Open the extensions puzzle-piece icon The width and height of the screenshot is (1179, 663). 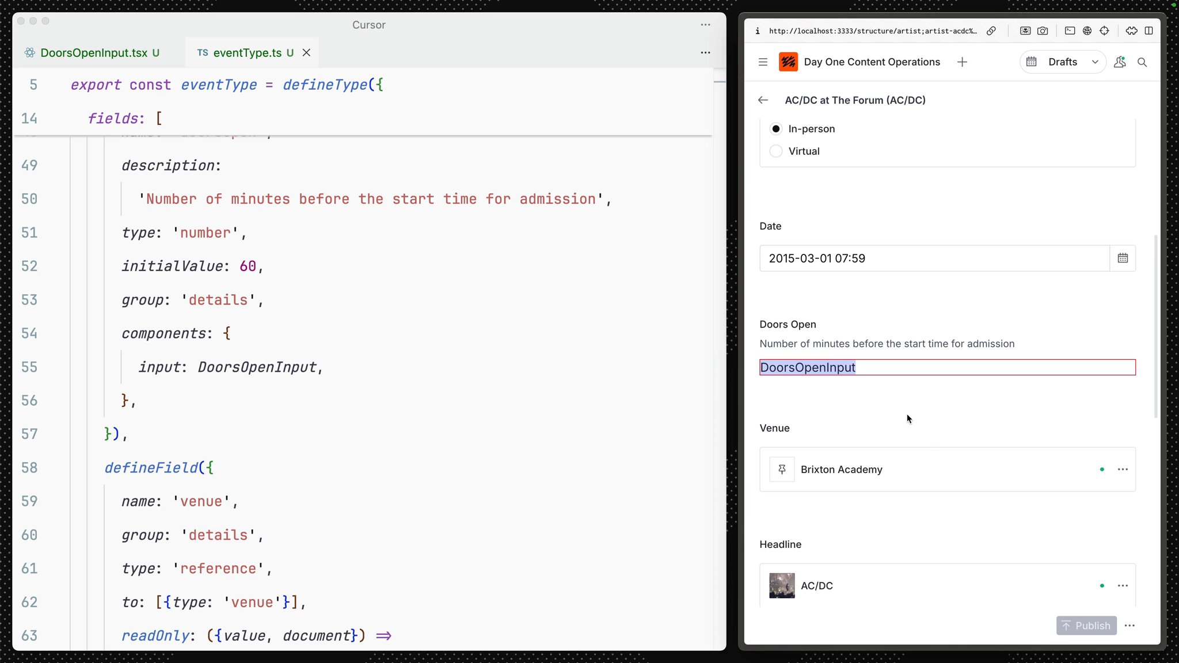[x=1132, y=31]
